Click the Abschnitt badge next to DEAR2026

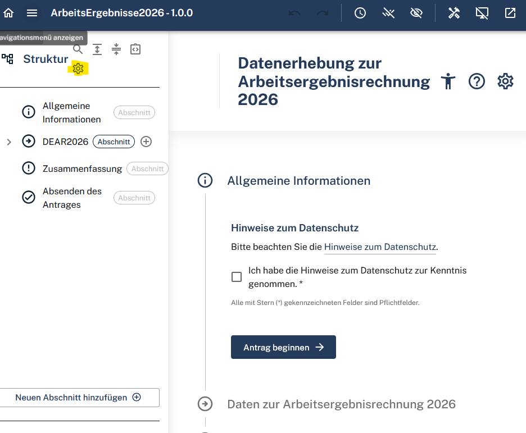[x=114, y=142]
